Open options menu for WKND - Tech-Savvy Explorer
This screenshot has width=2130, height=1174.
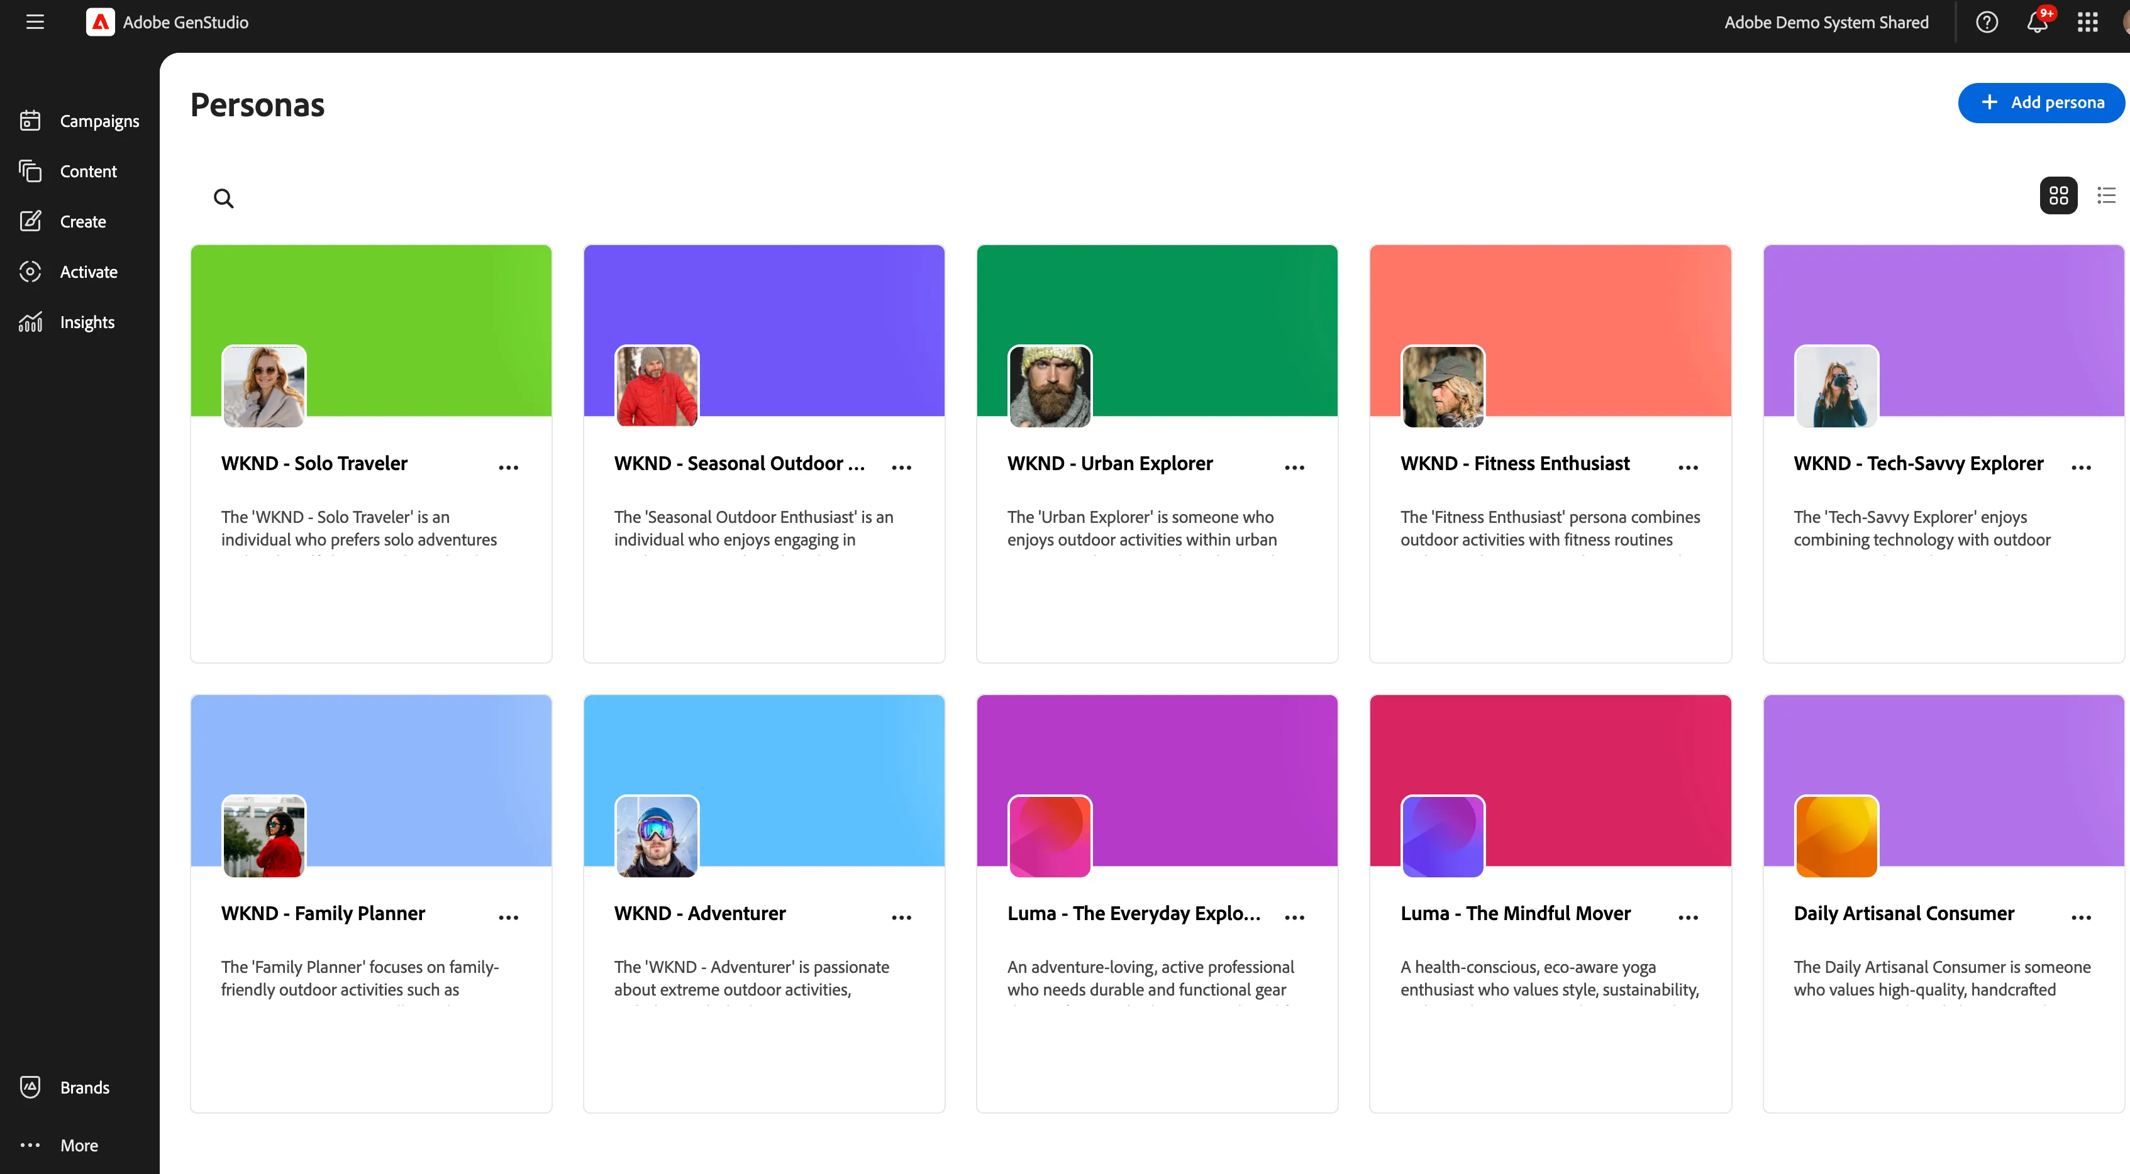pyautogui.click(x=2081, y=467)
